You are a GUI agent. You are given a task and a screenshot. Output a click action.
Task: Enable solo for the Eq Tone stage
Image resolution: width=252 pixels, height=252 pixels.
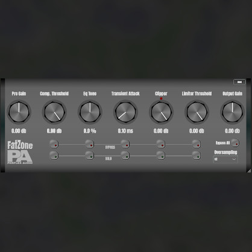[89, 156]
